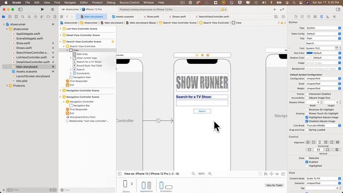Expand the Products folder
Viewport: 343px width, 193px height.
[x=7, y=86]
